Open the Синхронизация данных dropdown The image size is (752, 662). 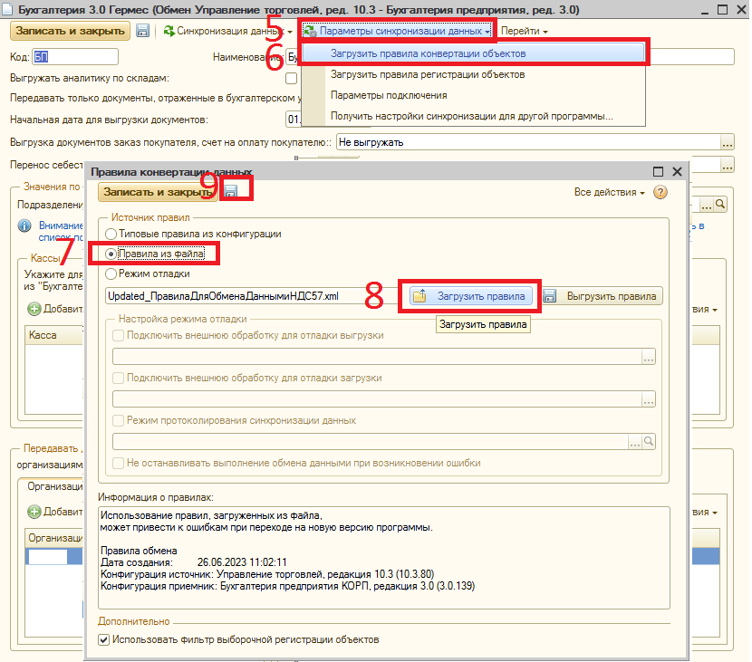[x=227, y=31]
